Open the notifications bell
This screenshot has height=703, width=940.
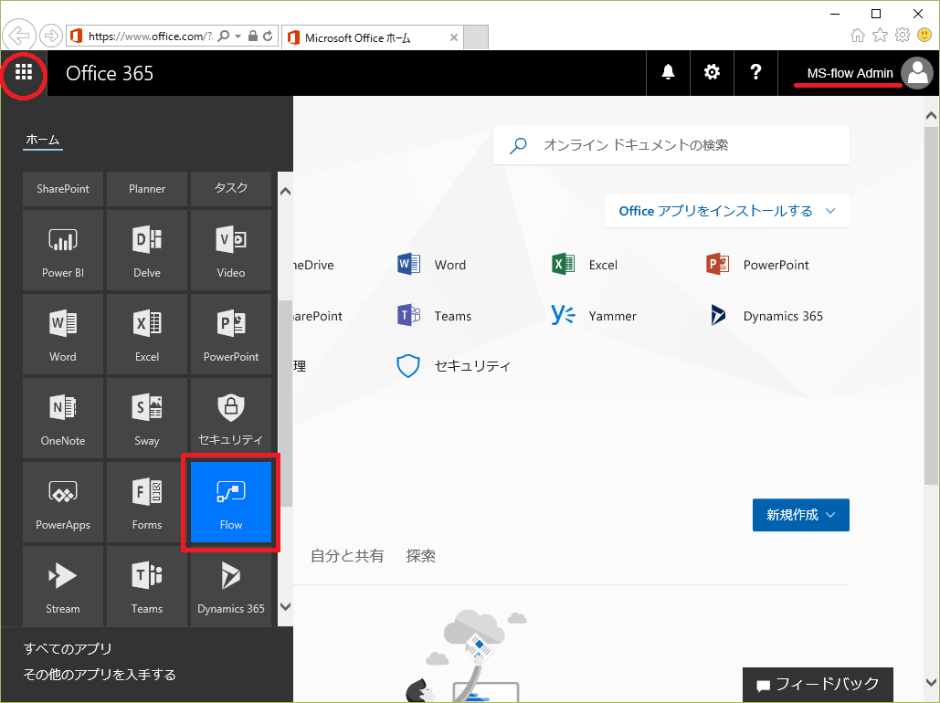(x=668, y=72)
